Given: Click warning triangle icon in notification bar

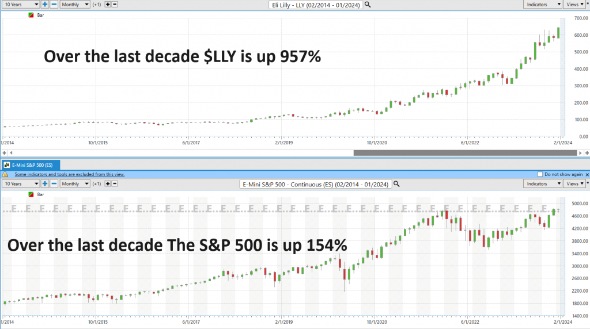Looking at the screenshot, I should coord(5,174).
